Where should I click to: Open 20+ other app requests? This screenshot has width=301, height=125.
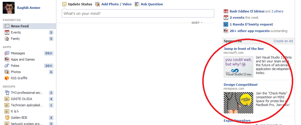[250, 31]
